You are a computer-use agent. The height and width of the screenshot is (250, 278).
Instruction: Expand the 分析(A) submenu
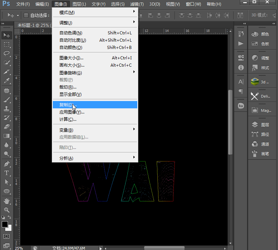click(x=95, y=158)
